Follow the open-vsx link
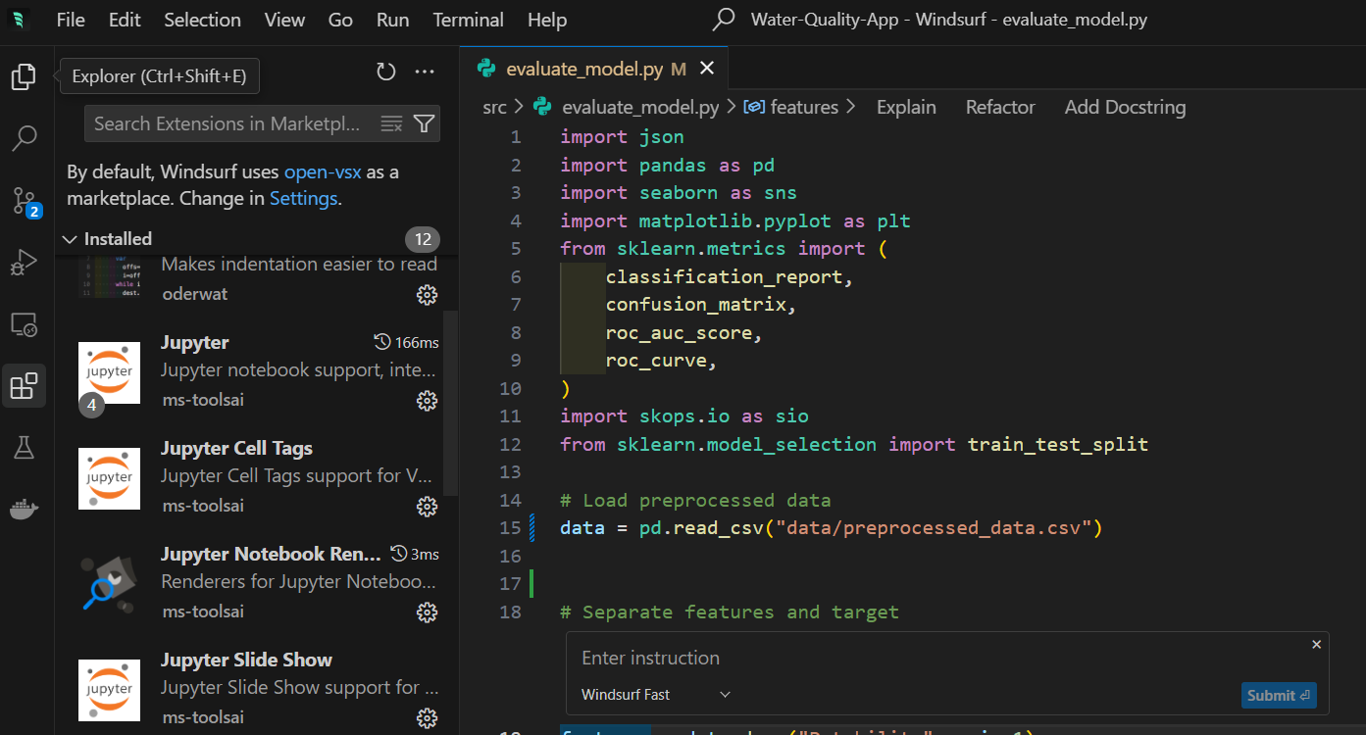The height and width of the screenshot is (735, 1366). (x=323, y=172)
